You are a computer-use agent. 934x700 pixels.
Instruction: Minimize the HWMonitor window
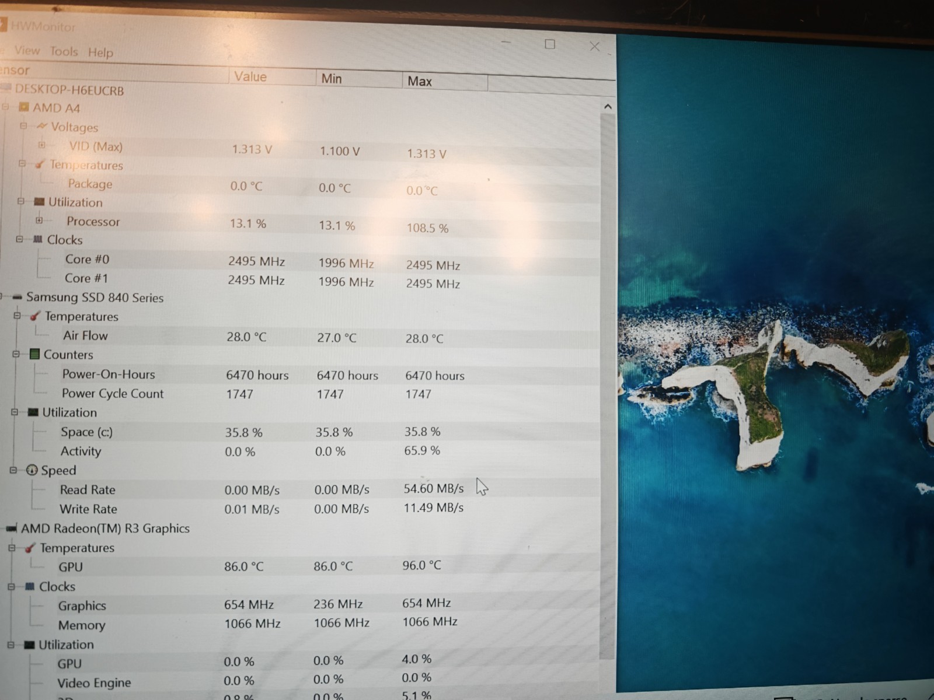pyautogui.click(x=506, y=43)
